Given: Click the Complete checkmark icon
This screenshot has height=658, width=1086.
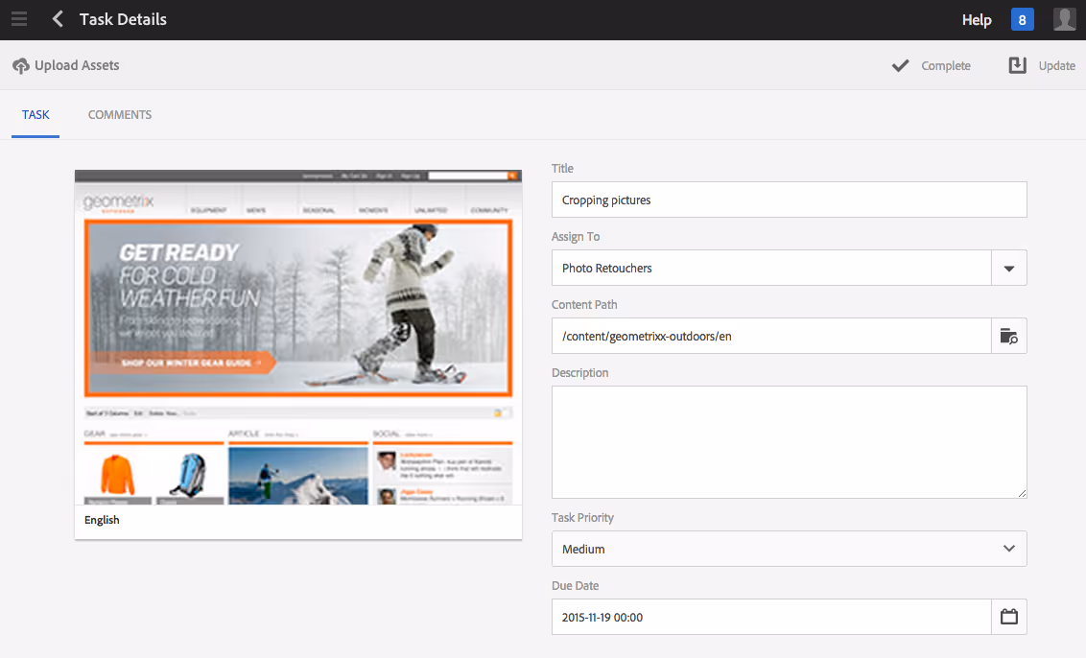Looking at the screenshot, I should click(x=900, y=65).
